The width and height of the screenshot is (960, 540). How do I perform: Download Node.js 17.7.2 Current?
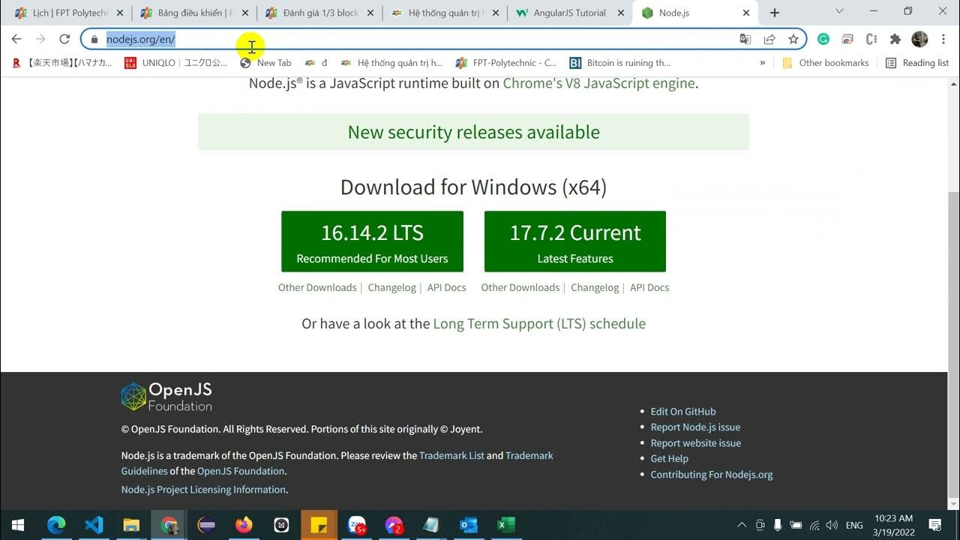pos(575,241)
